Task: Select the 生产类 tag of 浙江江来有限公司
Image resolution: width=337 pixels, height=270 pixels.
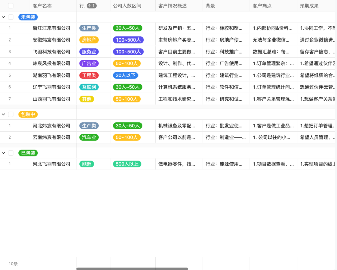Action: 89,28
